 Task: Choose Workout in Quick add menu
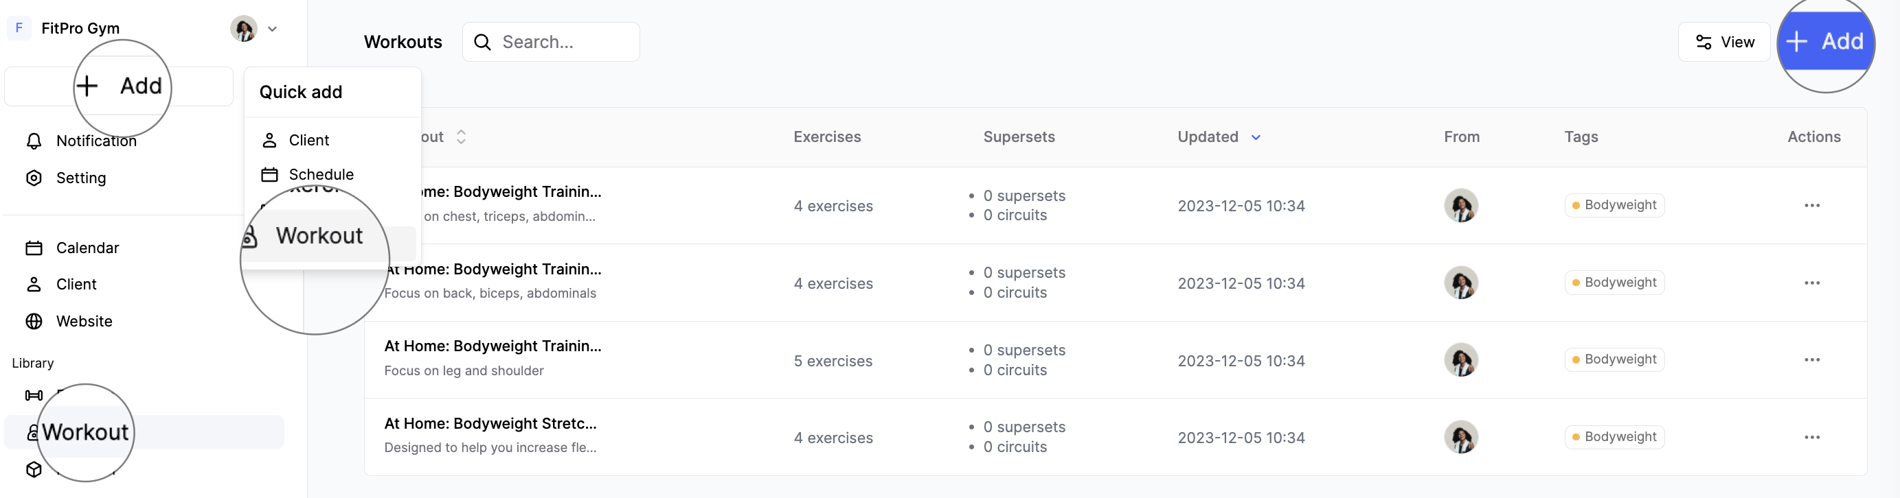(319, 236)
